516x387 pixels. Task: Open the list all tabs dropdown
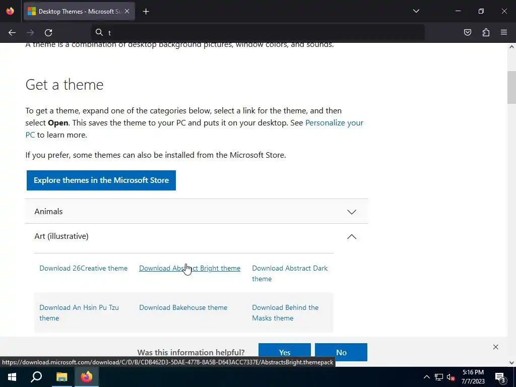(x=416, y=11)
